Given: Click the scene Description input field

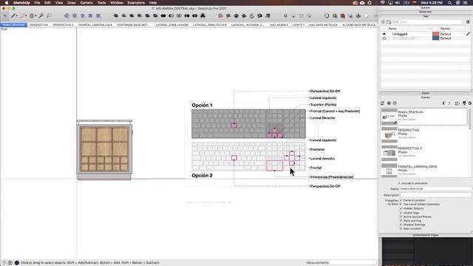Looking at the screenshot, I should pyautogui.click(x=435, y=195).
